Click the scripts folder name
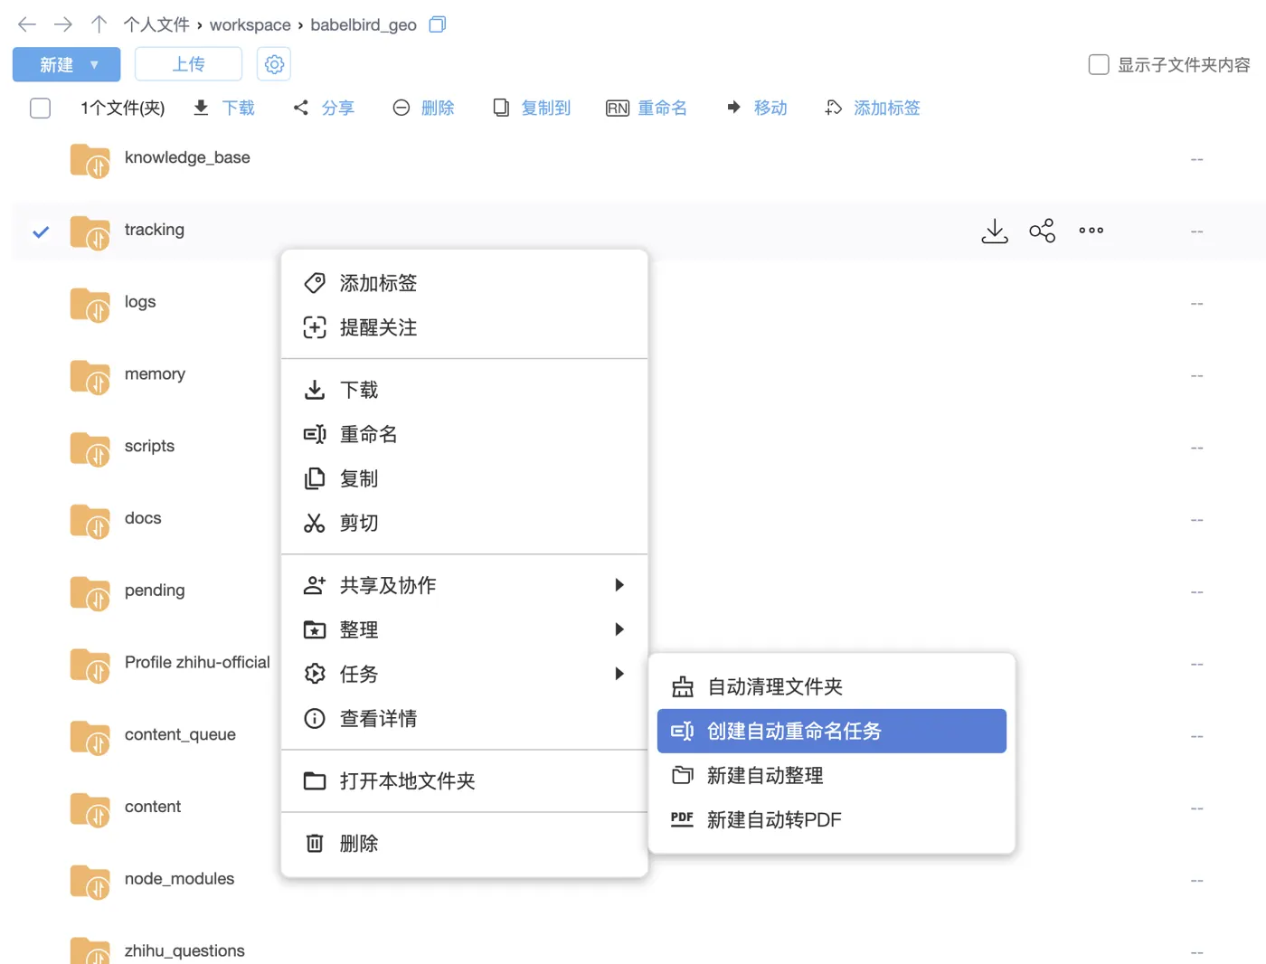 149,446
